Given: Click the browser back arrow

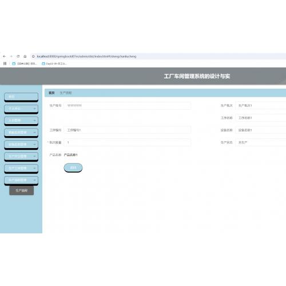Looking at the screenshot, I should click(x=5, y=56).
